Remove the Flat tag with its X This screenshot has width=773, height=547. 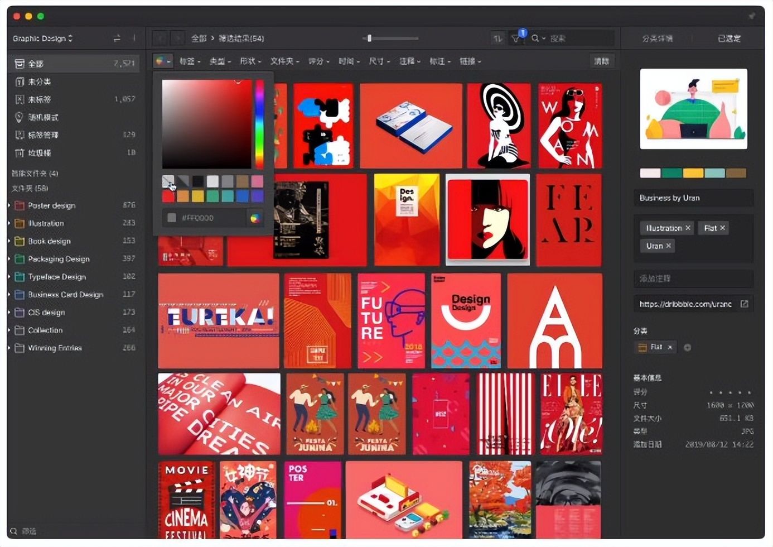point(722,228)
